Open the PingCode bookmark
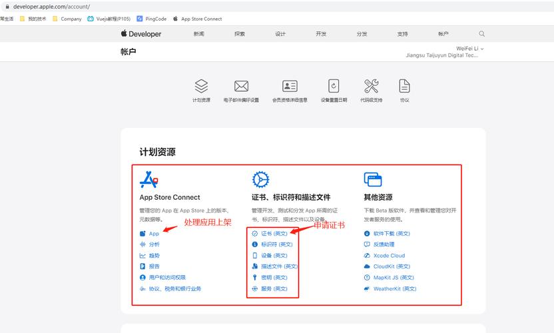Viewport: 554px width, 333px height. (152, 19)
